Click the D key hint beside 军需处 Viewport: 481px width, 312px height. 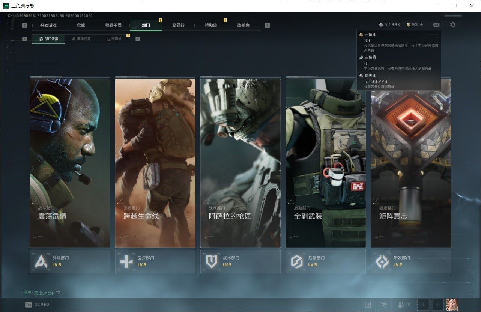pyautogui.click(x=138, y=39)
